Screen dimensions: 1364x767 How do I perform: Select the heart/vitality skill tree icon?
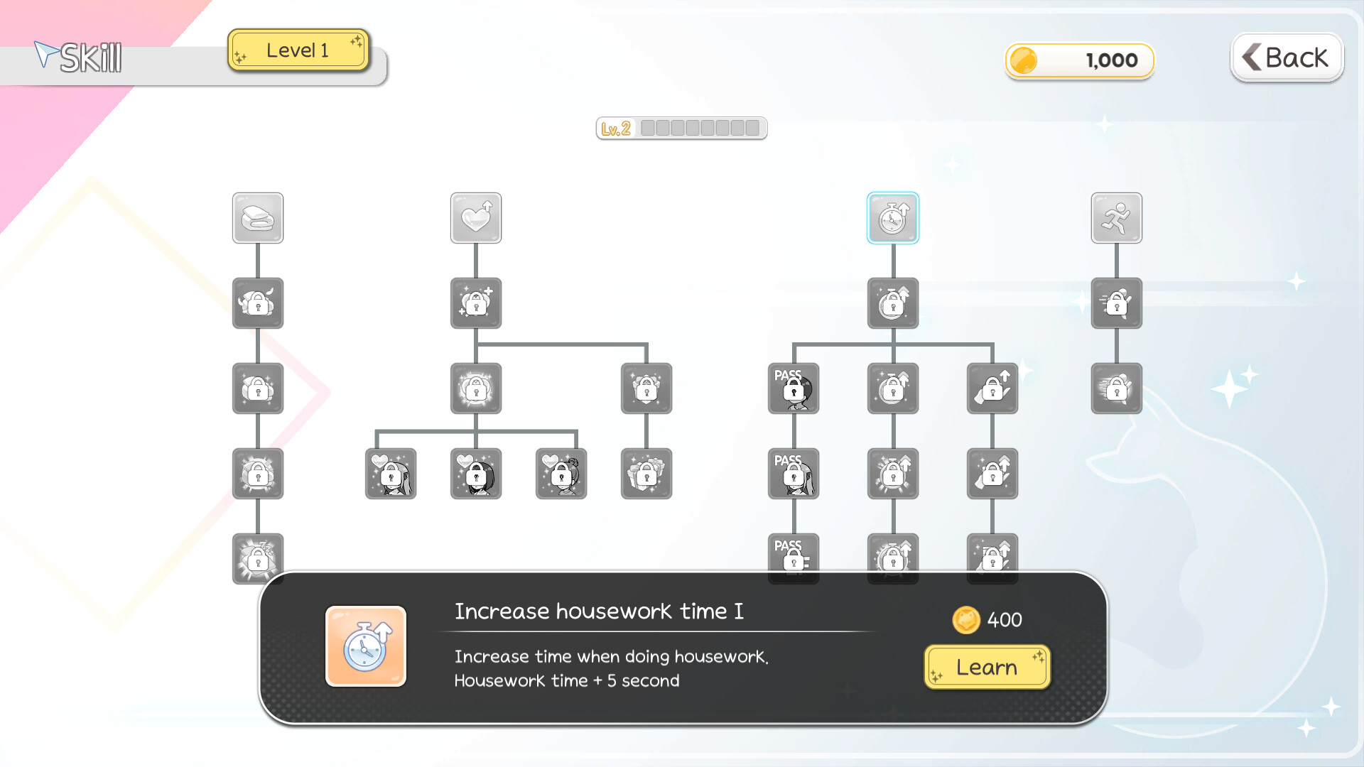[x=476, y=217]
